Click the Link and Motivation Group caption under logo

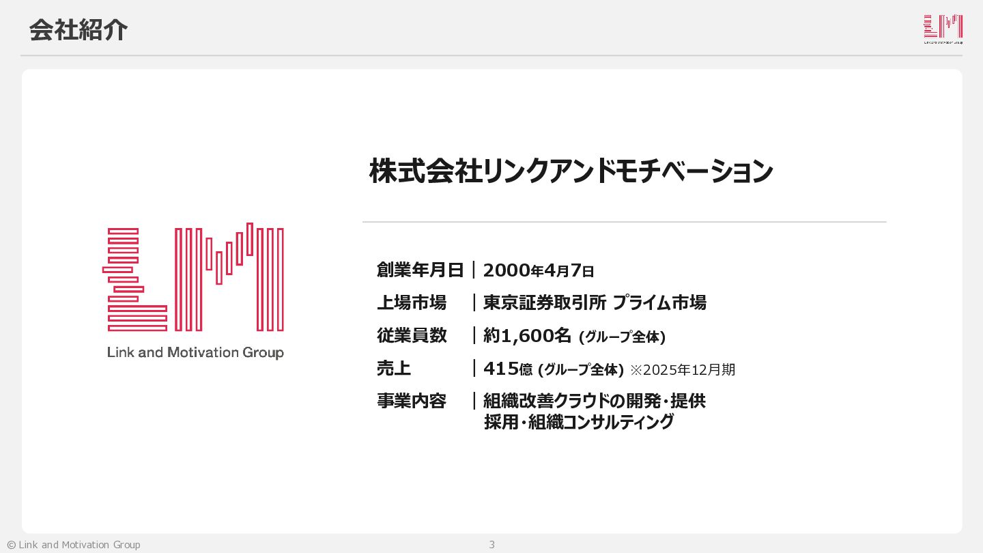tap(195, 353)
